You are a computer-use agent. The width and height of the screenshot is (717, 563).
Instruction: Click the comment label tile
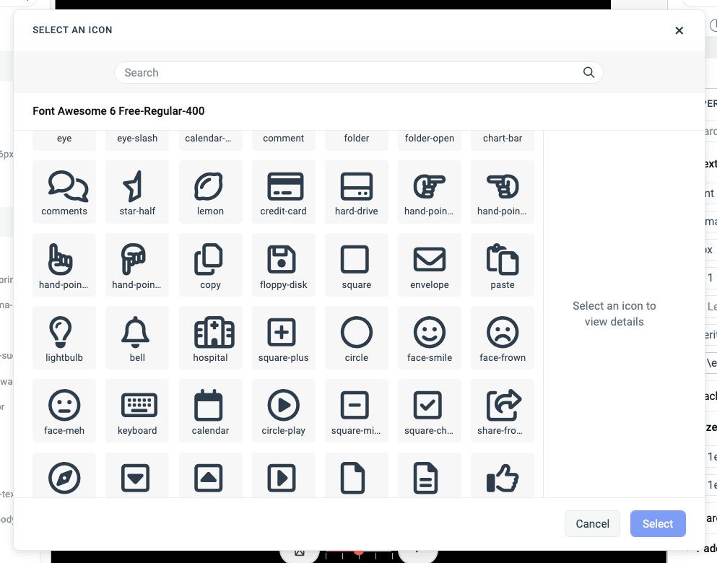(x=284, y=140)
